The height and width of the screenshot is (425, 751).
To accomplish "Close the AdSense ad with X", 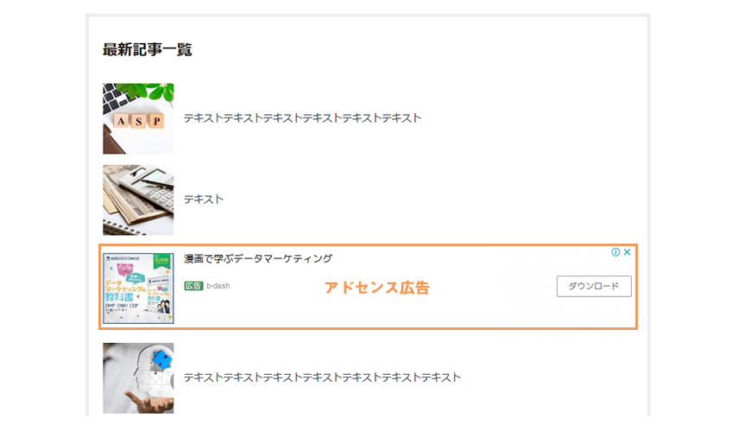I will coord(628,252).
